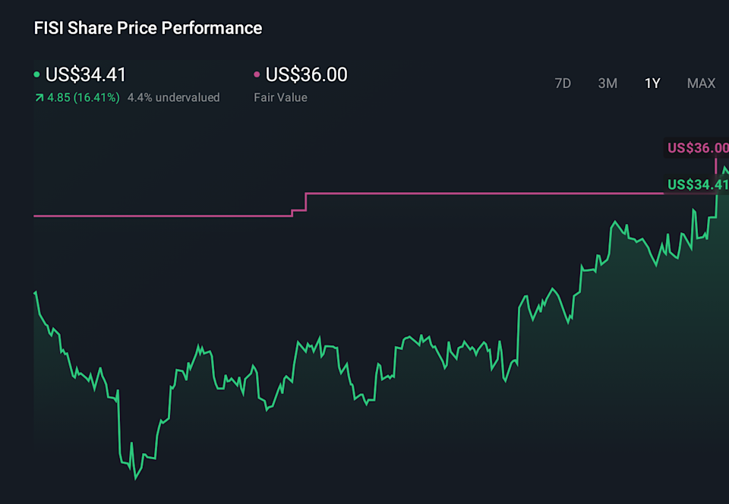Click the FISI Share Price Performance title
This screenshot has width=729, height=504.
tap(148, 28)
